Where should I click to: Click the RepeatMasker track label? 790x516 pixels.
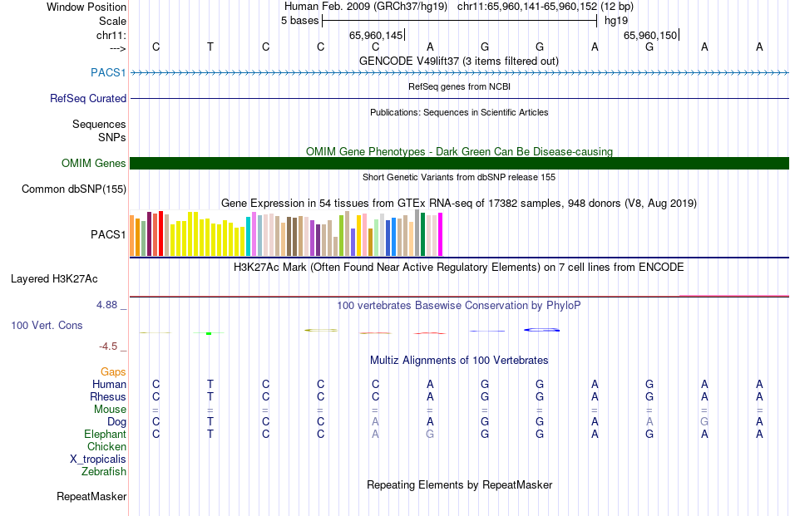[x=91, y=496]
